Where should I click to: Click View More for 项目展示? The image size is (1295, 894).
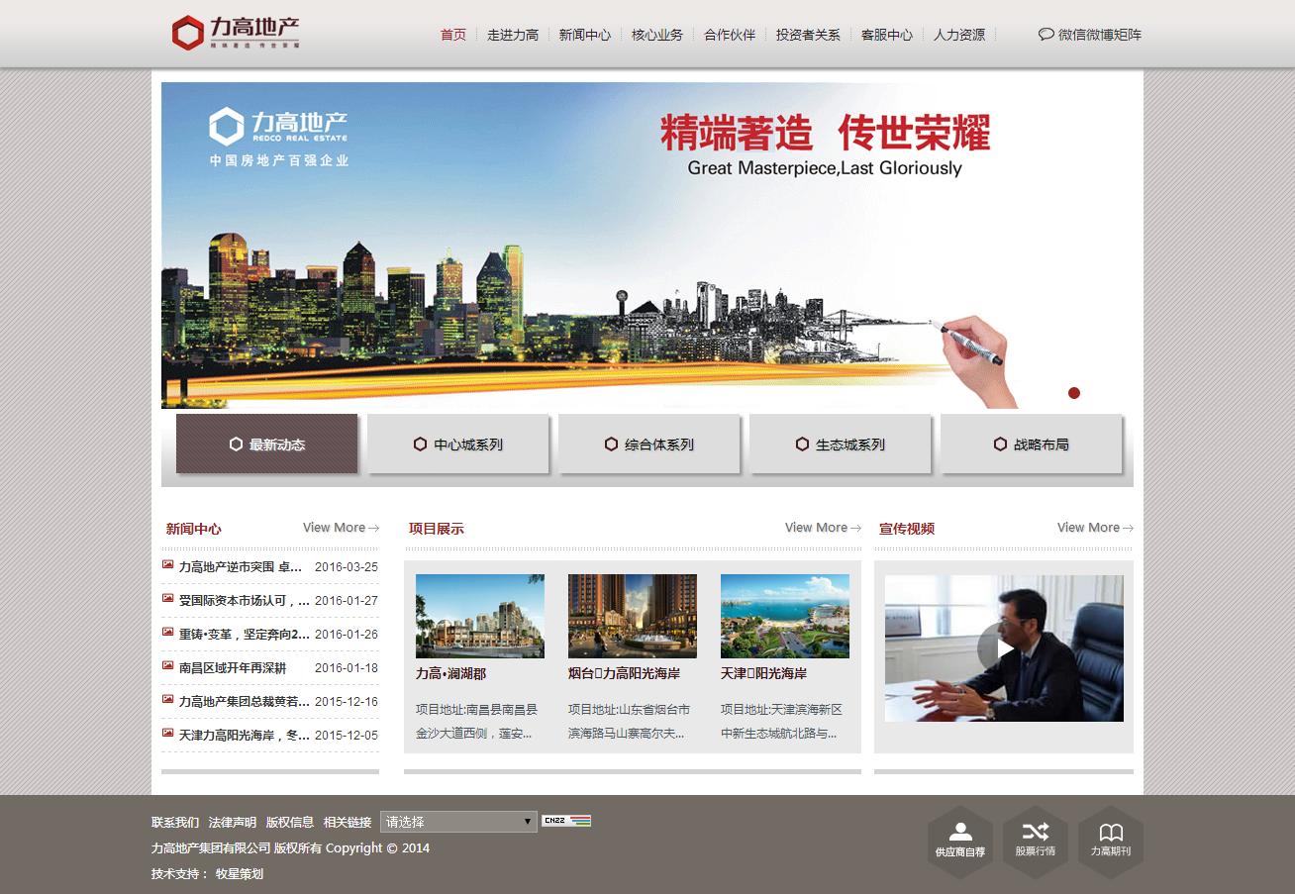[x=823, y=528]
